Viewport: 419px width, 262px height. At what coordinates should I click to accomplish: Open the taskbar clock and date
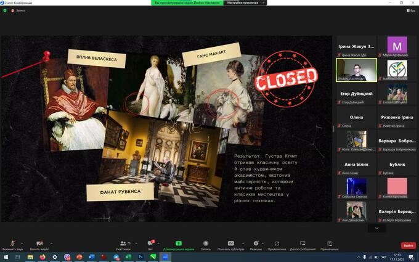point(397,257)
